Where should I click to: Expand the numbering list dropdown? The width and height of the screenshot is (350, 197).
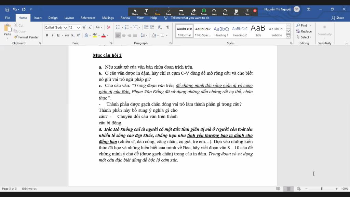[131, 27]
